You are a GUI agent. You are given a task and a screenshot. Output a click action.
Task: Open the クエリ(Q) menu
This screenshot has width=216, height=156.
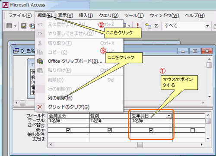108,16
